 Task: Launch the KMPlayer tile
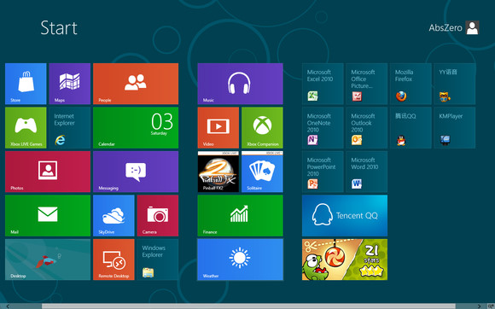click(x=455, y=127)
